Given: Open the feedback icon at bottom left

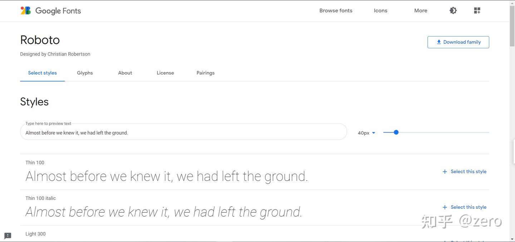Looking at the screenshot, I should [x=8, y=236].
